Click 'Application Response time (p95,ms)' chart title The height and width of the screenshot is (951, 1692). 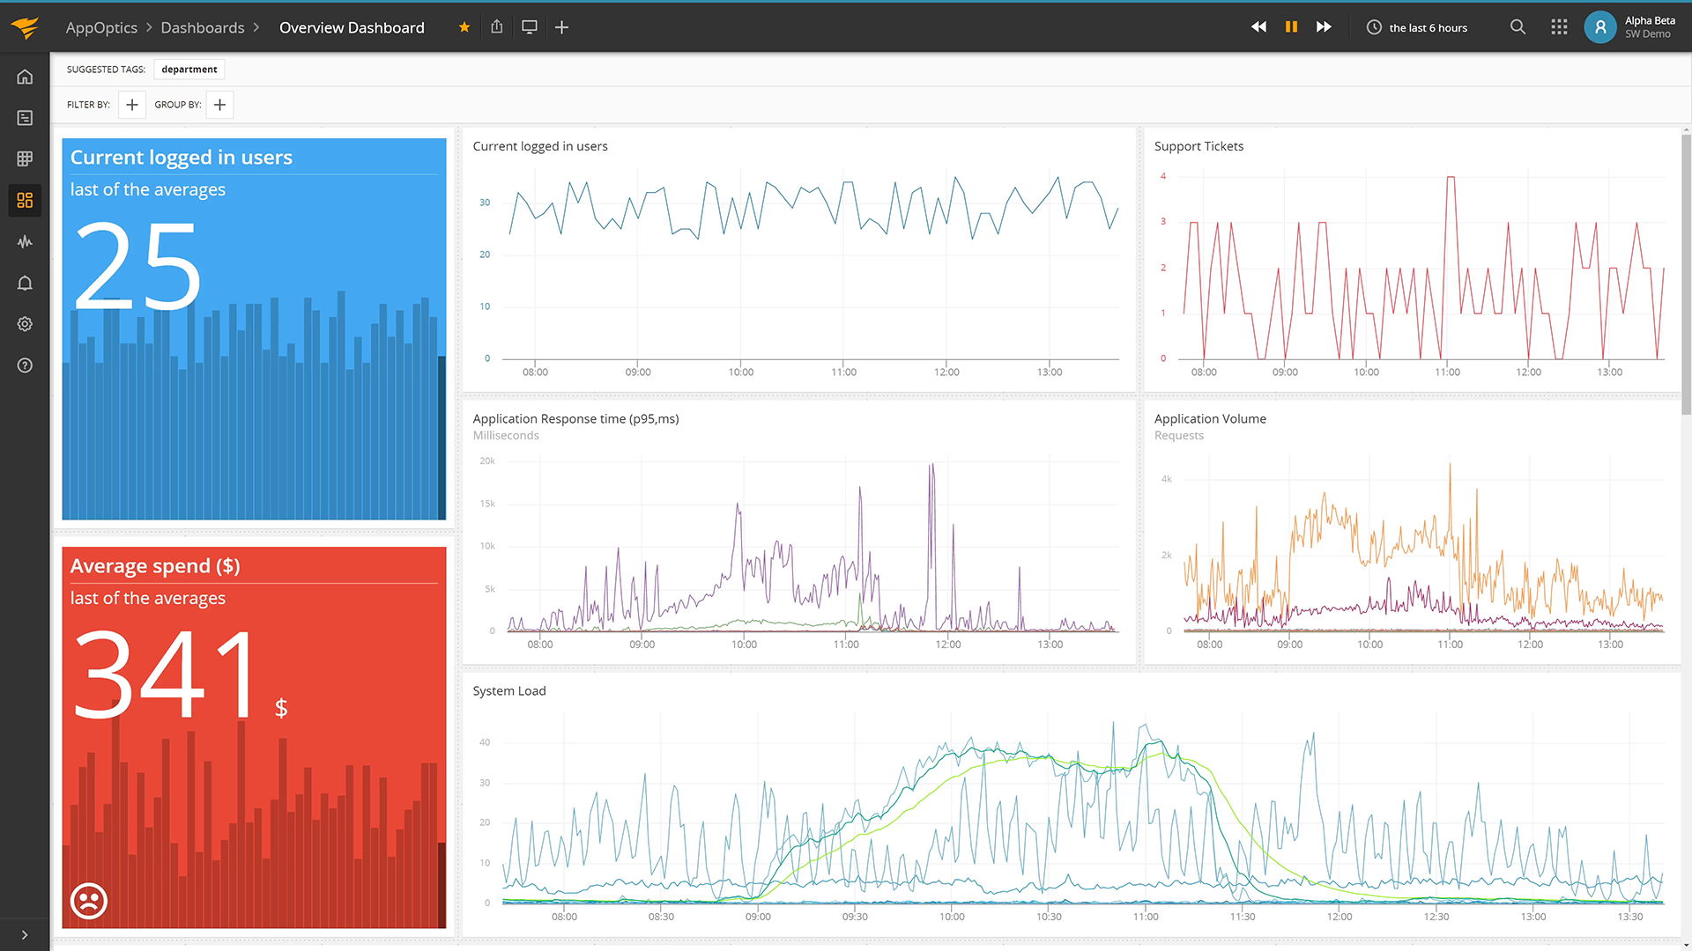pyautogui.click(x=575, y=419)
